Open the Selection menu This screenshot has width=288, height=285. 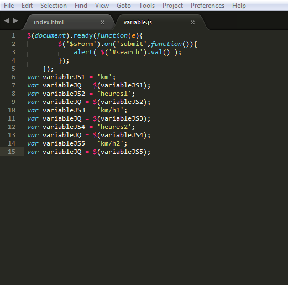pos(54,6)
